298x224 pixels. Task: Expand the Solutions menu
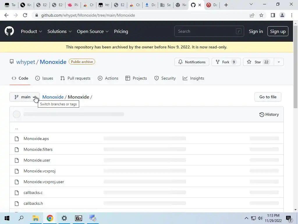click(x=59, y=32)
